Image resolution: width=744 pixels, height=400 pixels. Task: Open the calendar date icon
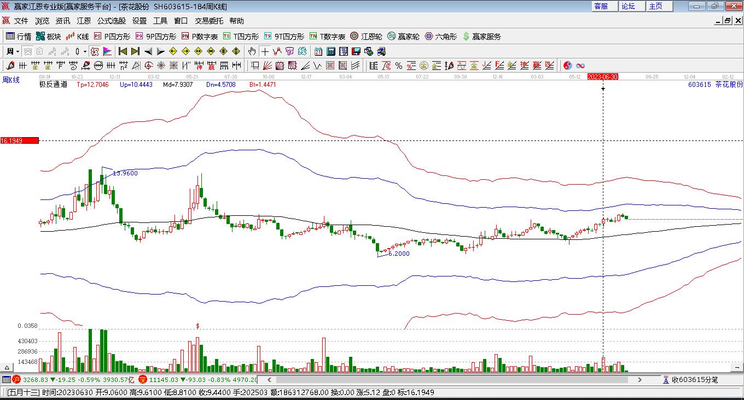click(318, 51)
